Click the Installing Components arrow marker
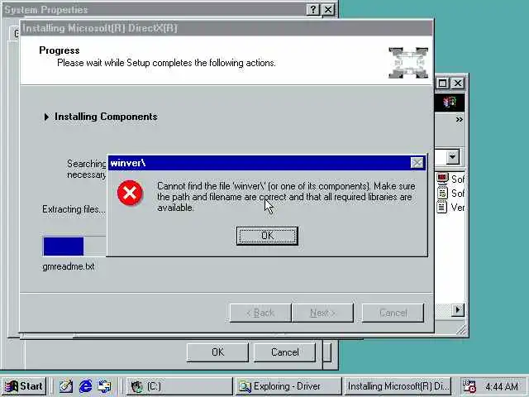529x397 pixels. [x=46, y=117]
